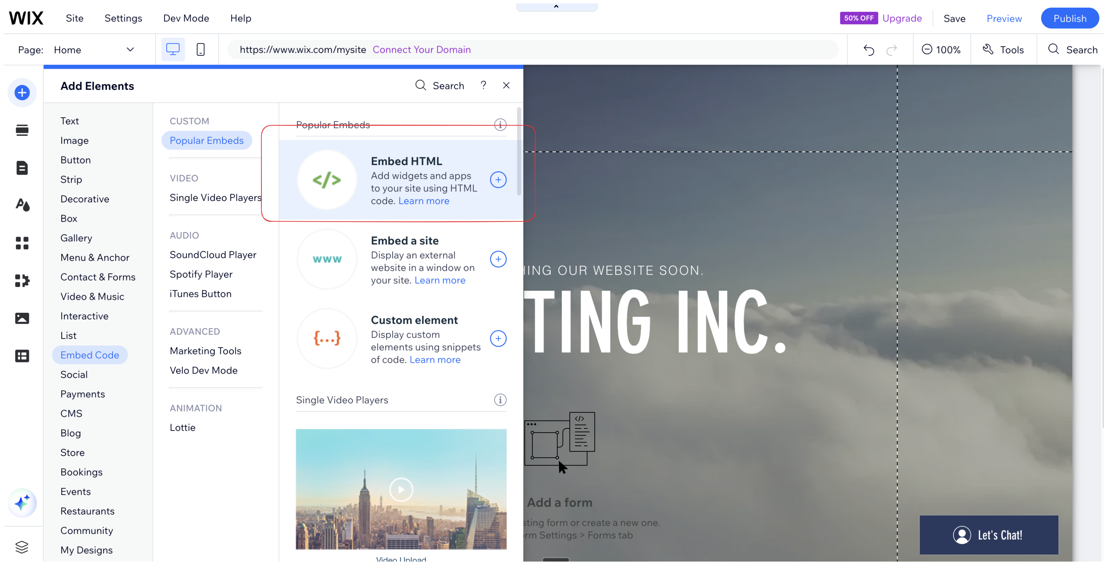Select Marketing Tools subcategory
The width and height of the screenshot is (1107, 565).
[205, 351]
